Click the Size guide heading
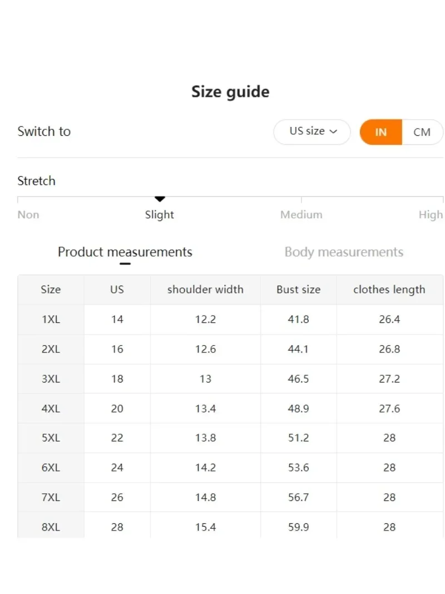The image size is (445, 594). [x=230, y=92]
